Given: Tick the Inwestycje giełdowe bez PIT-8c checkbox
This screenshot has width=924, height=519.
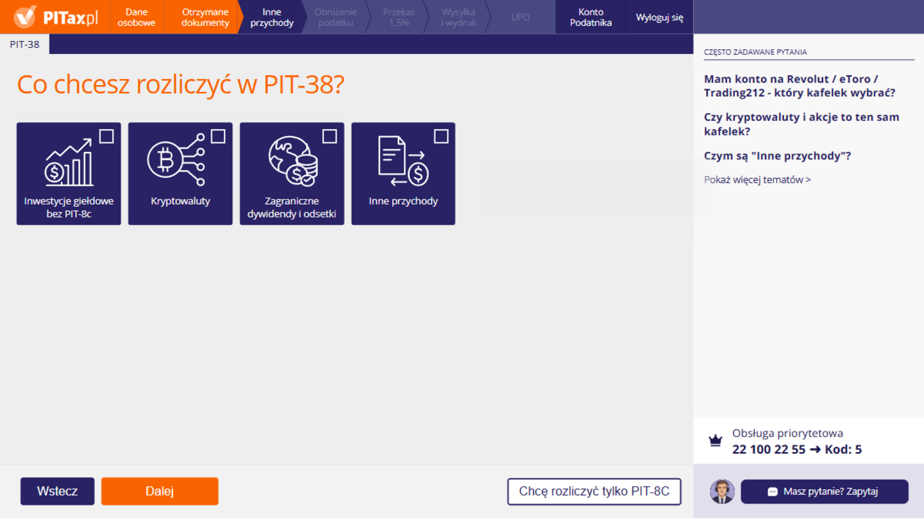Looking at the screenshot, I should 106,137.
